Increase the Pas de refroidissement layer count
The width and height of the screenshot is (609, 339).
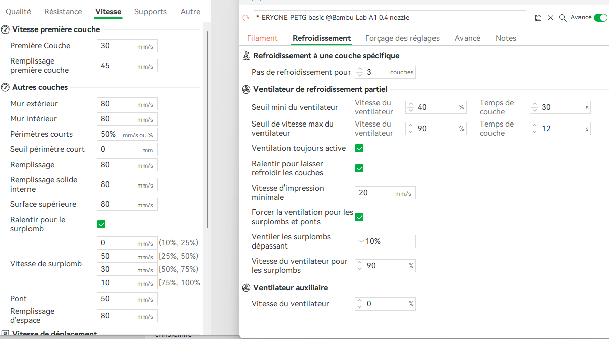tap(359, 69)
